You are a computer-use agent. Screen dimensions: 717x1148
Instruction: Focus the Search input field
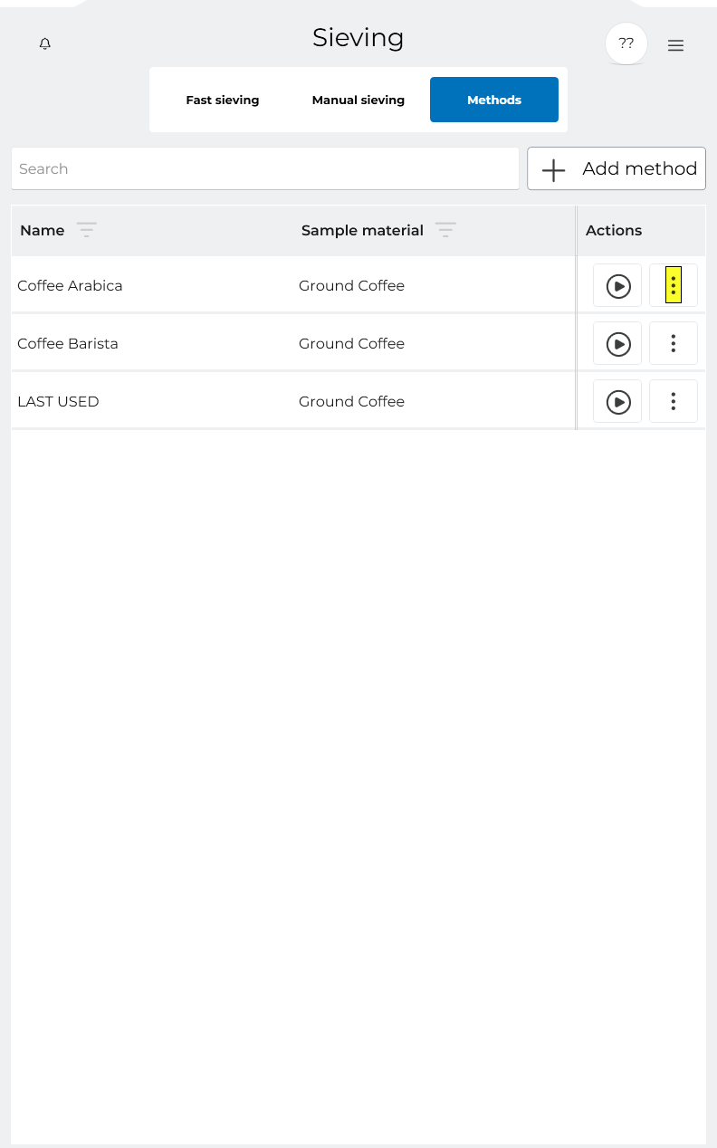tap(265, 168)
